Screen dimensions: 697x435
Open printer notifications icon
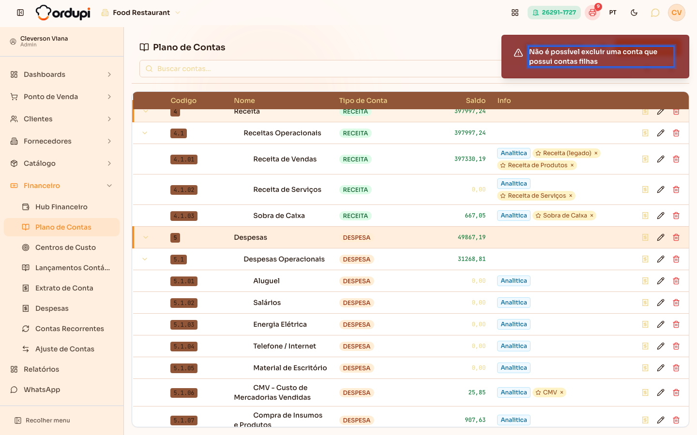click(x=592, y=13)
